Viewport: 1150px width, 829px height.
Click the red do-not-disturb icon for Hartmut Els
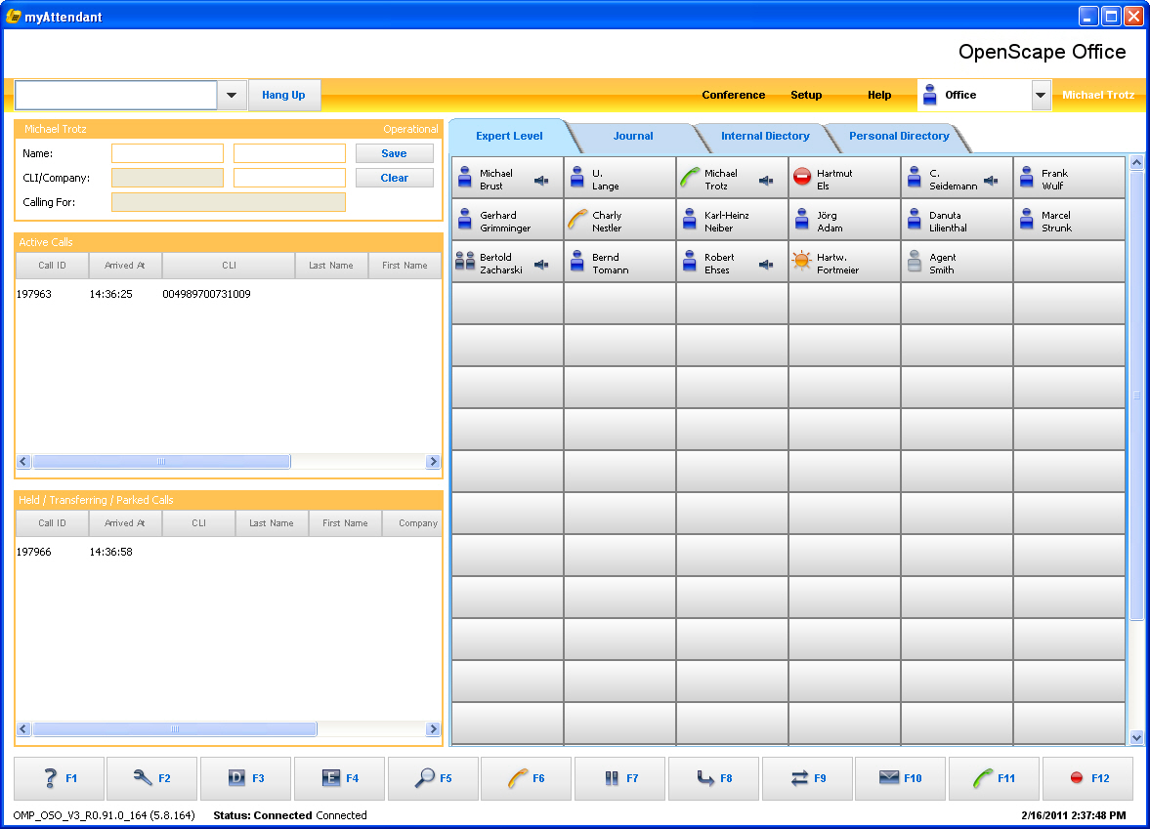click(x=802, y=177)
